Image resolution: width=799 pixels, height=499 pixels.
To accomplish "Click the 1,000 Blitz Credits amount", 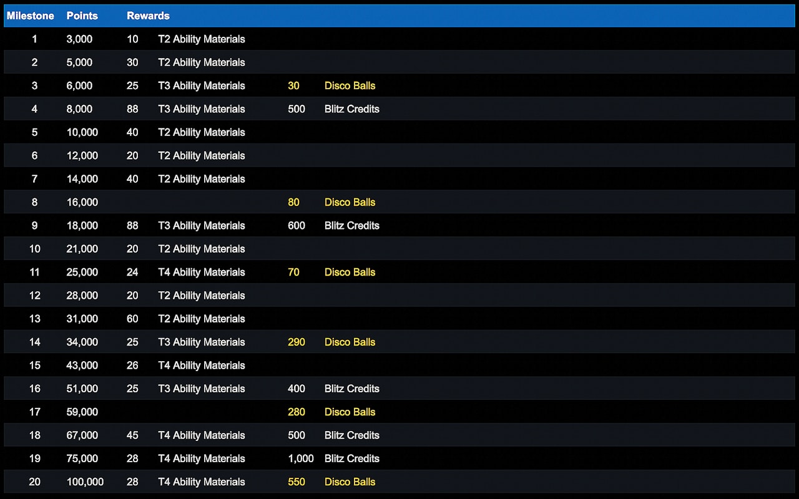I will 301,458.
